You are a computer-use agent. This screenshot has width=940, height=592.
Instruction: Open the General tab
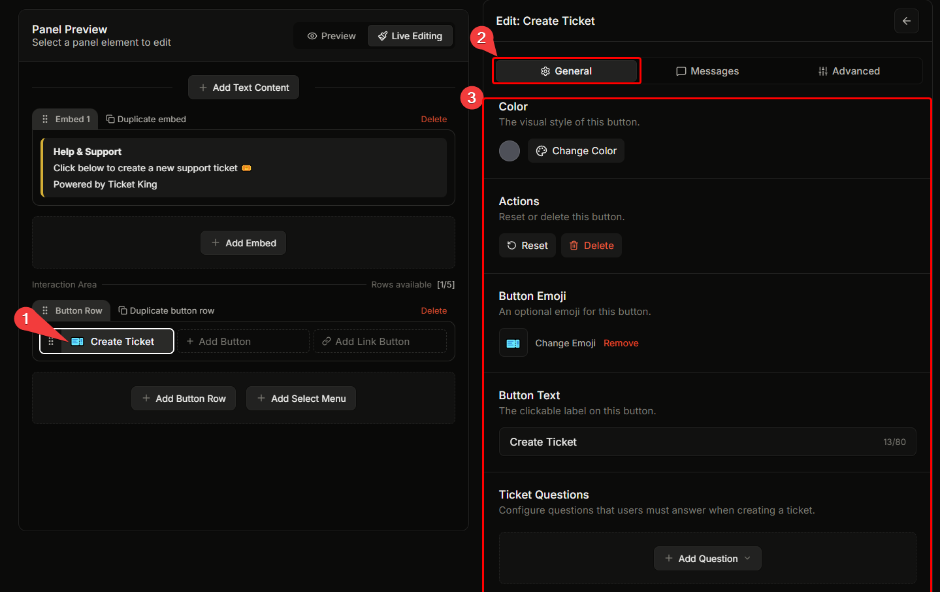coord(566,71)
